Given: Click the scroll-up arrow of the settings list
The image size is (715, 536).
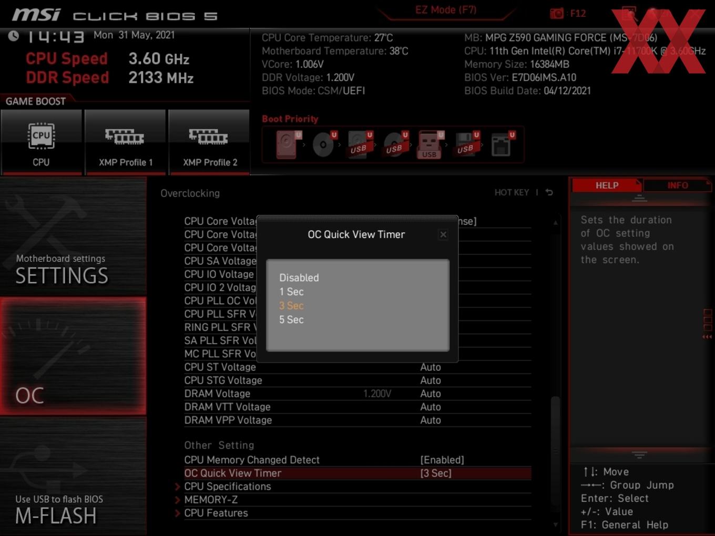Looking at the screenshot, I should click(x=555, y=223).
